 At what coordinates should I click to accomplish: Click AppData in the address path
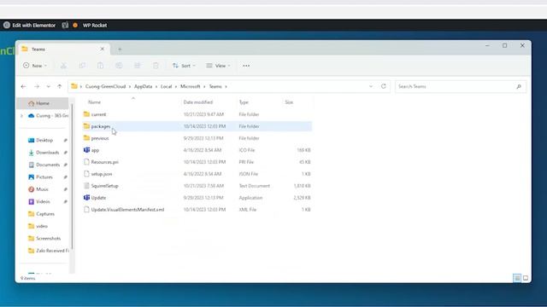tap(143, 86)
